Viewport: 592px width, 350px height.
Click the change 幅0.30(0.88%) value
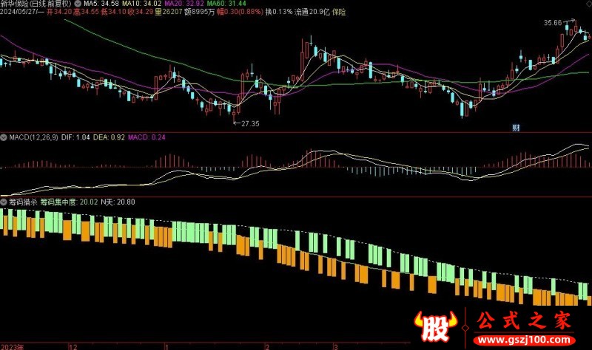pyautogui.click(x=240, y=12)
